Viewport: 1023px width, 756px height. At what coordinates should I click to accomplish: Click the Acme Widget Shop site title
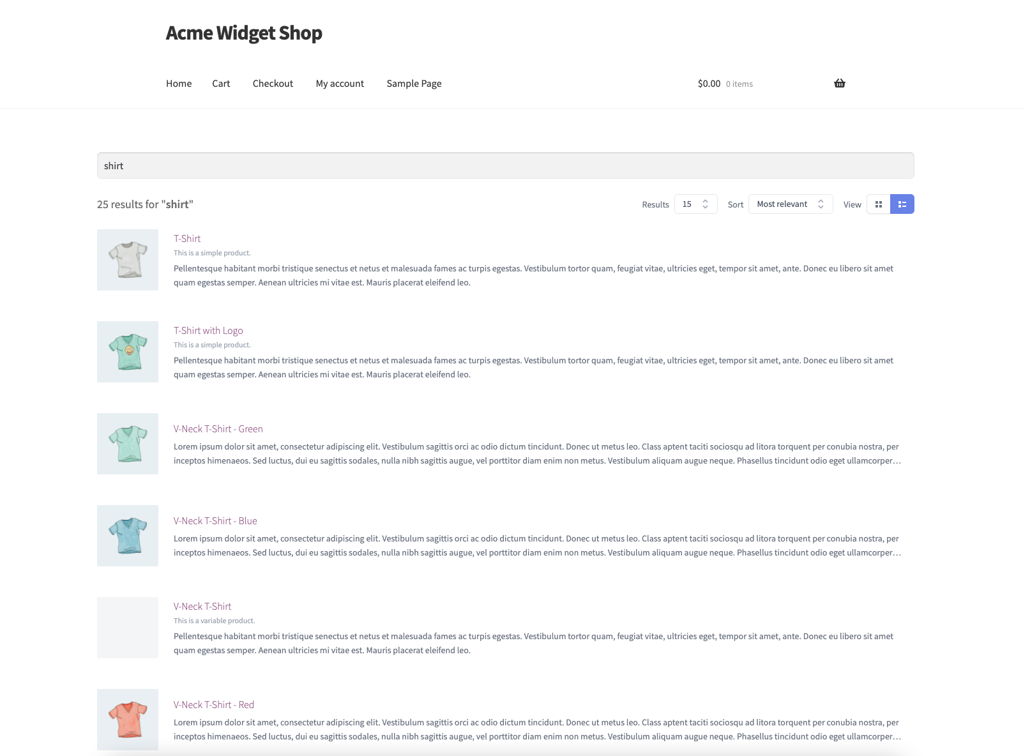244,33
